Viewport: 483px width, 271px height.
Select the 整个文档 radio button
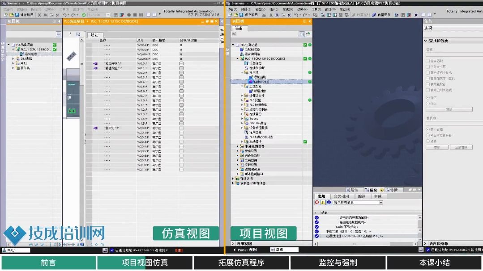coord(427,129)
